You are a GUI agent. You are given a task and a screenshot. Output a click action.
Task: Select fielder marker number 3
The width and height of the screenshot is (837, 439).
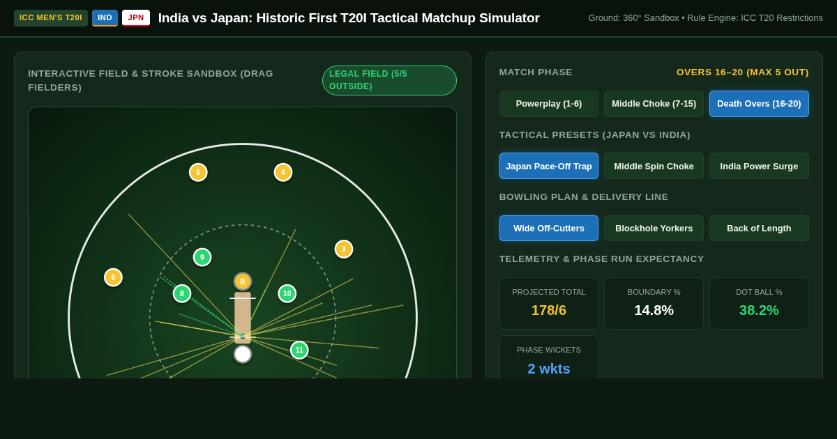[344, 249]
